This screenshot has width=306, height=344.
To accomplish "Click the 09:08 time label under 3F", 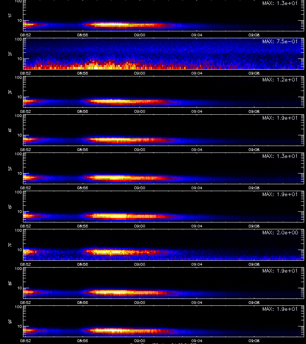I will point(254,112).
